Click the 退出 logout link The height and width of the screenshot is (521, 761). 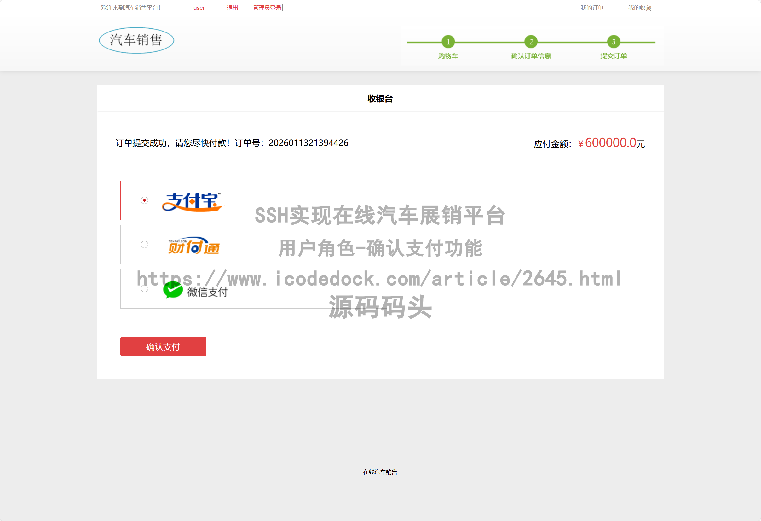click(x=232, y=8)
